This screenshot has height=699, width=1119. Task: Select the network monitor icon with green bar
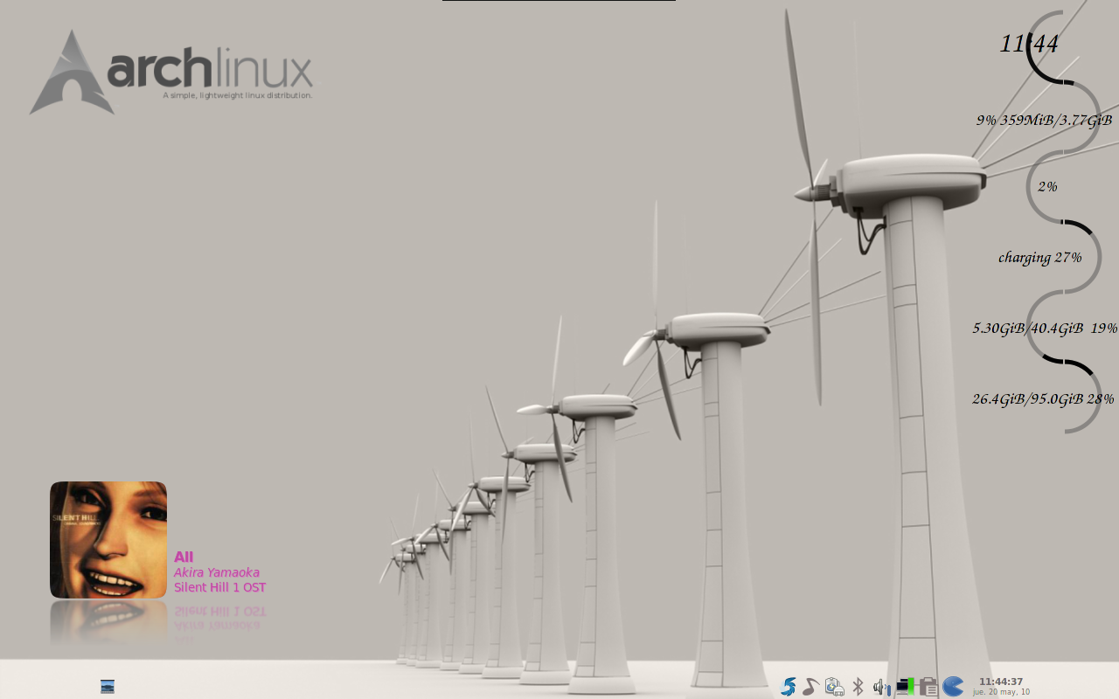tap(903, 686)
